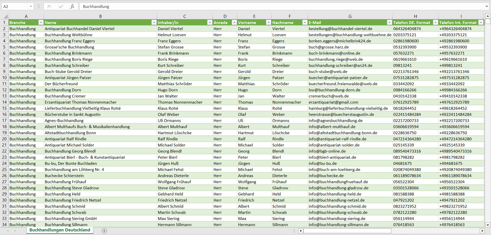The height and width of the screenshot is (235, 491).
Task: Click the horizontal scrollbar left arrow
Action: point(301,231)
